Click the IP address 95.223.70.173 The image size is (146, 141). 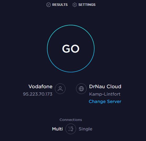click(x=37, y=94)
